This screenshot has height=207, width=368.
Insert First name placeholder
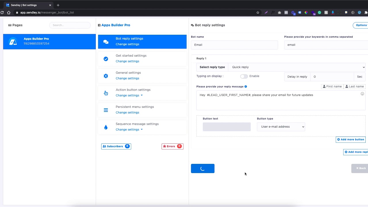coord(332,87)
